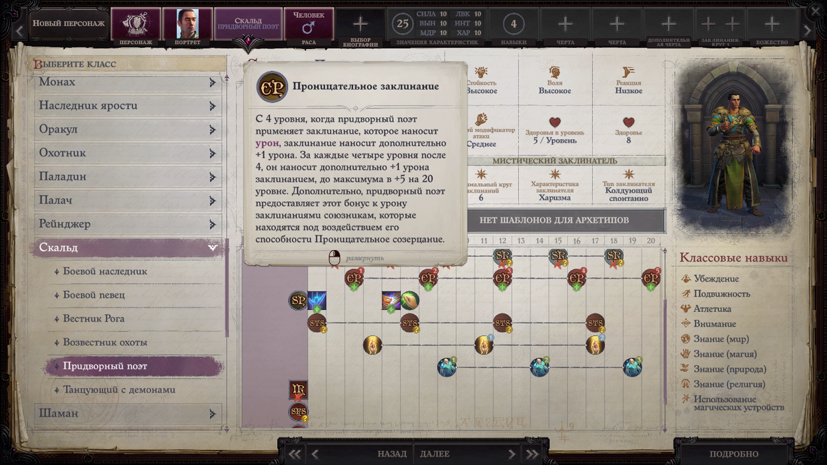Viewport: 827px width, 465px height.
Task: Select the SR icon in level 15 column
Action: (558, 257)
